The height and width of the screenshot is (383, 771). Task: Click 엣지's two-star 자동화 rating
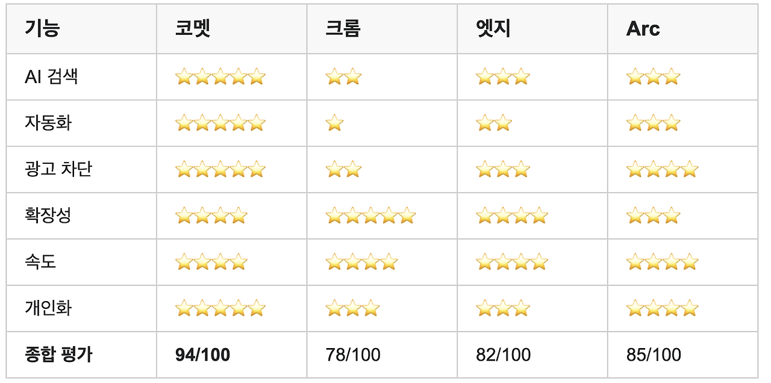point(494,123)
